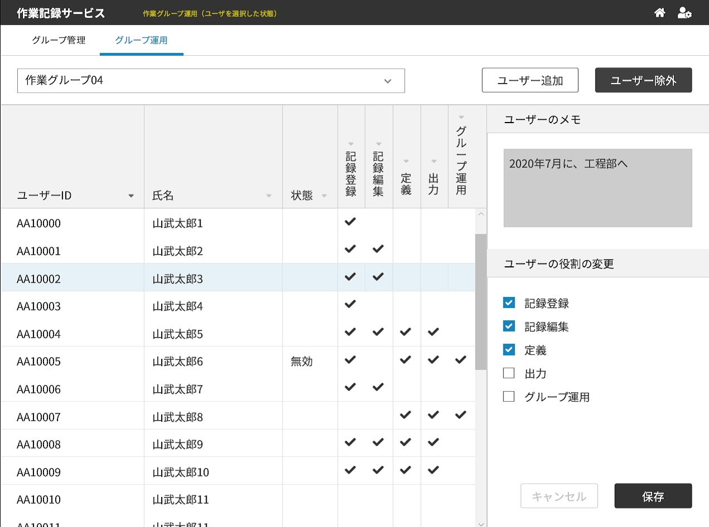Viewport: 709px width, 527px height.
Task: Click 出力 checkmark for AA10004
Action: (x=433, y=332)
